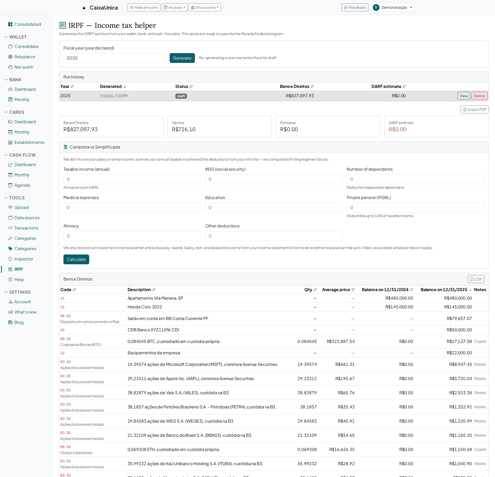
Task: Click the Help question mark icon
Action: click(x=10, y=279)
